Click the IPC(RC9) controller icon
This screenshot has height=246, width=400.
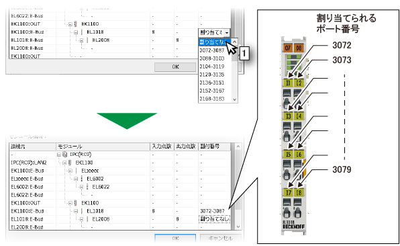point(65,155)
